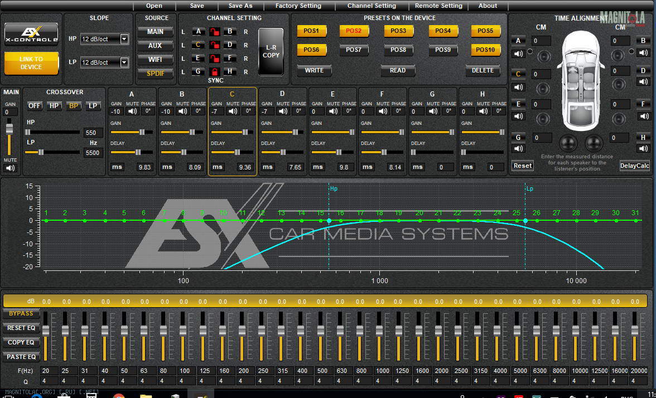Mute channel A with its speaker icon

(133, 111)
